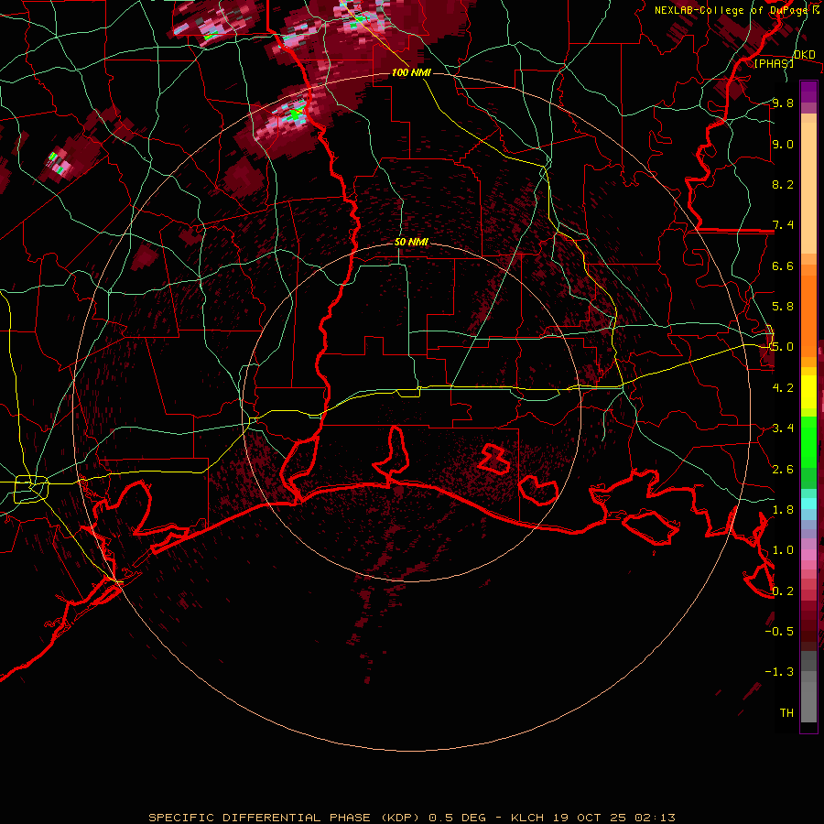Pick the bright green band of the color bar

(x=808, y=440)
